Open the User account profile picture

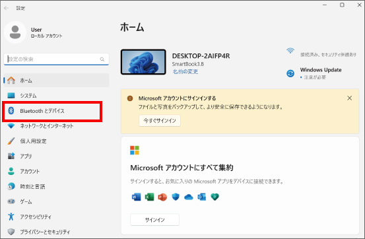[15, 32]
